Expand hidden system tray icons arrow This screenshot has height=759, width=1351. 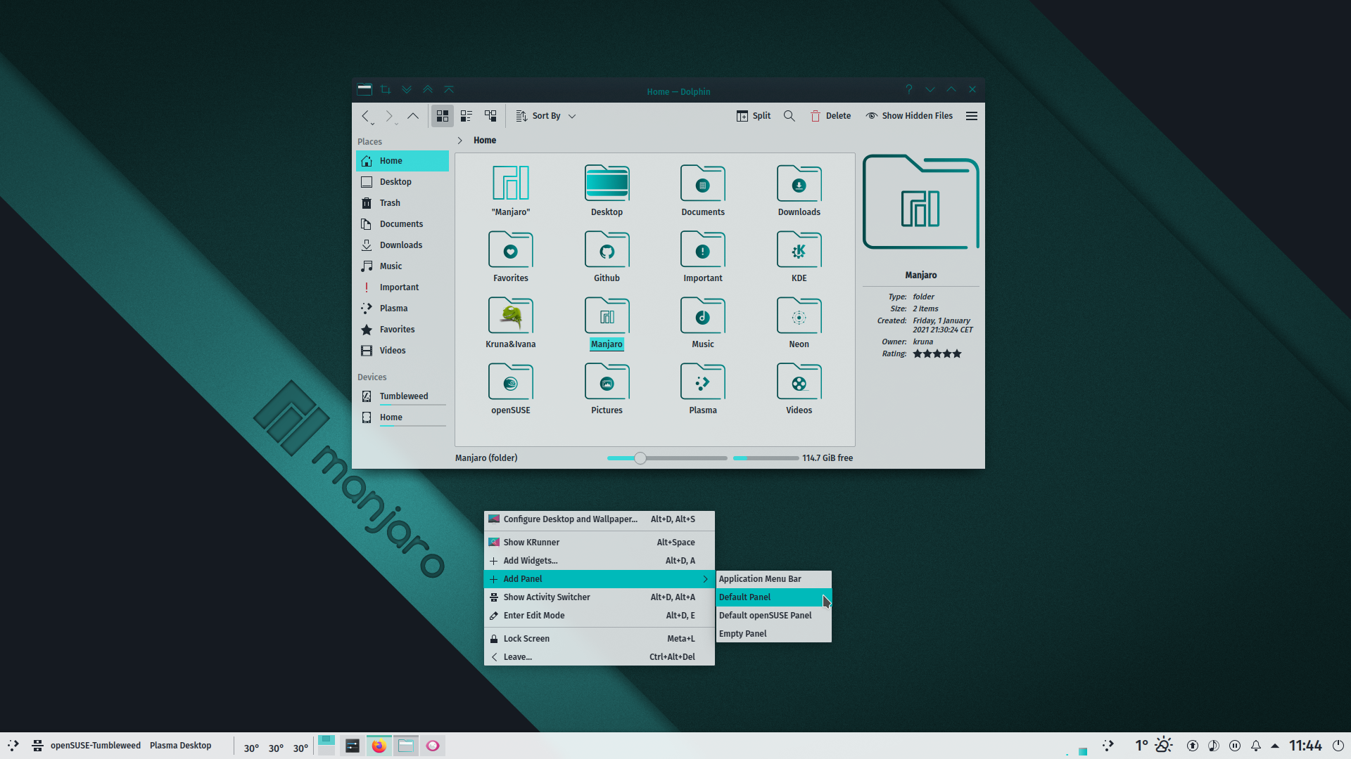pyautogui.click(x=1275, y=746)
